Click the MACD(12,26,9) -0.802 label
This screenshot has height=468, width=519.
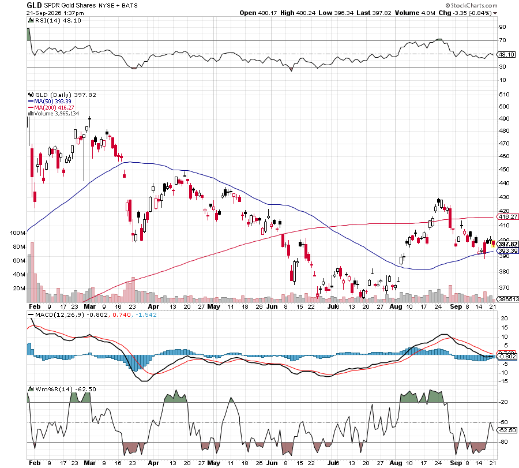point(71,315)
